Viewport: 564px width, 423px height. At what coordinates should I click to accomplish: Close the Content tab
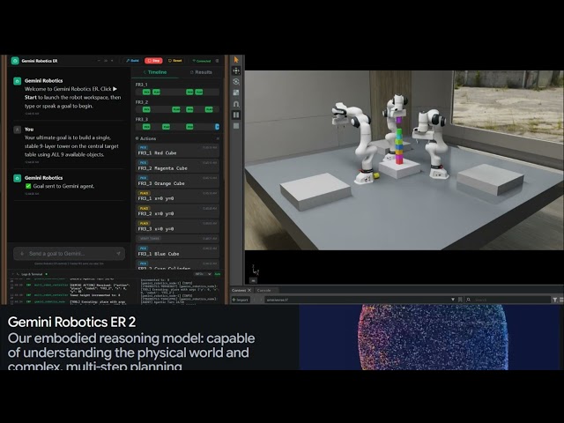249,290
